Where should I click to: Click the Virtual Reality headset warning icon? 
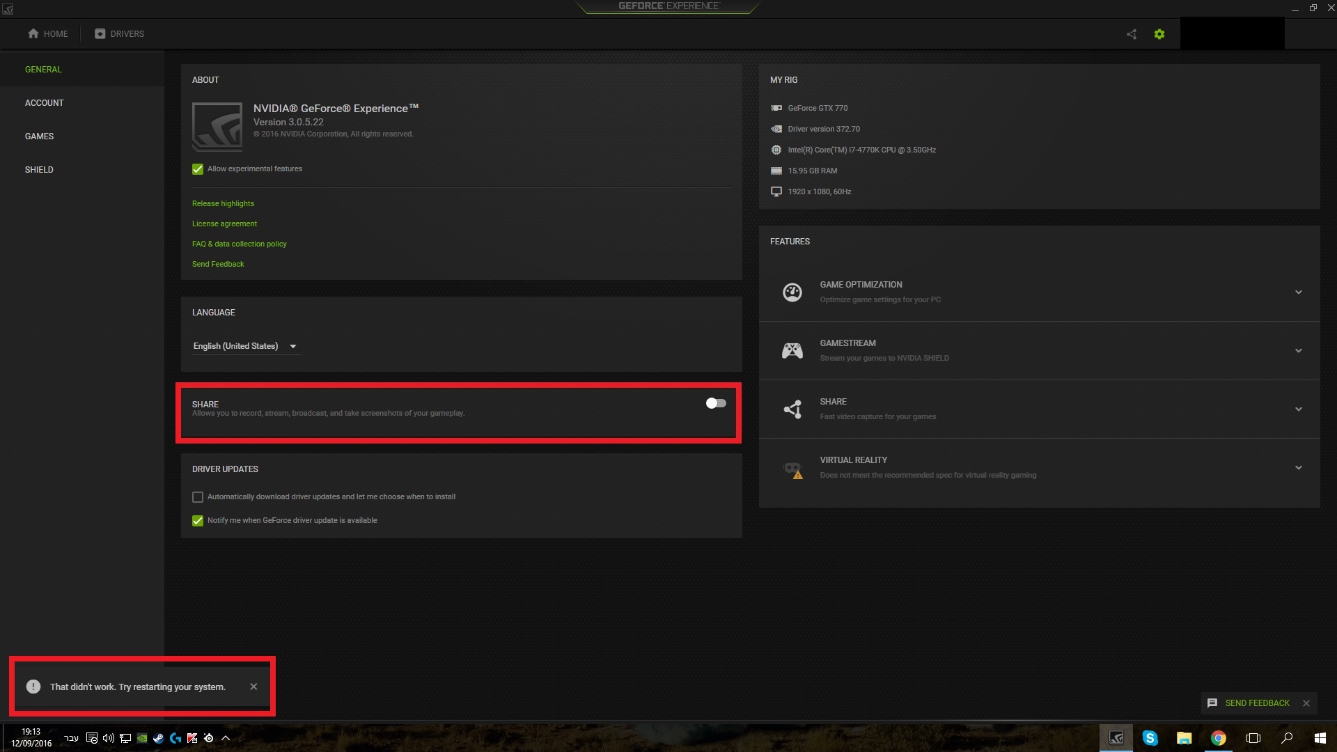[x=792, y=470]
